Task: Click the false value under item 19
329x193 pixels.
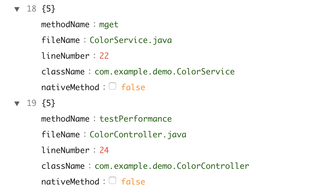Action: tap(133, 182)
